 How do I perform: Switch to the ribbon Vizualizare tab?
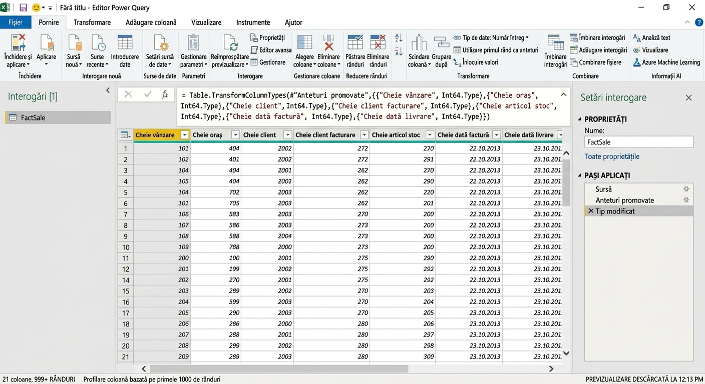(206, 22)
